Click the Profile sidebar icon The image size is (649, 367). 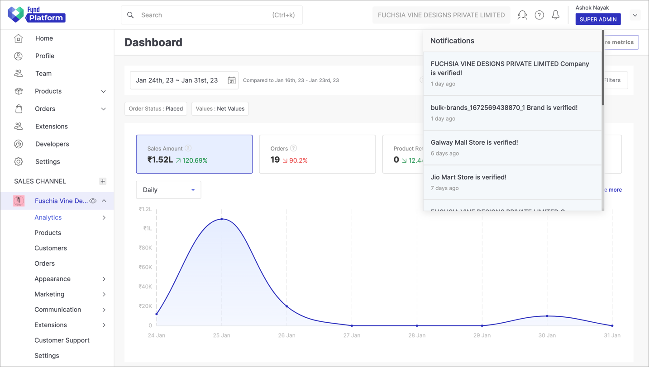coord(19,56)
